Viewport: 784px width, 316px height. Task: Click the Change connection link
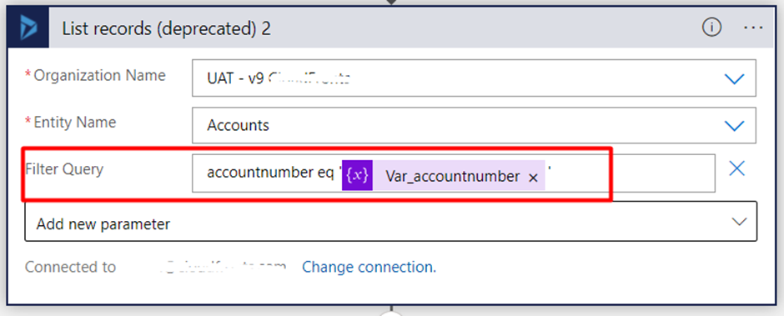click(x=369, y=267)
